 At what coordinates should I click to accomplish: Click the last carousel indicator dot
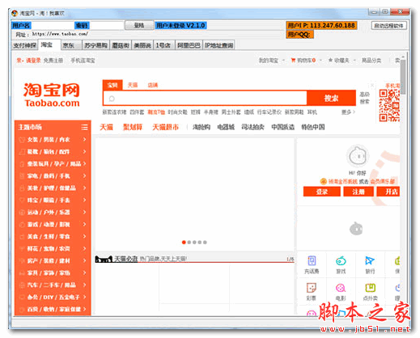[x=205, y=242]
